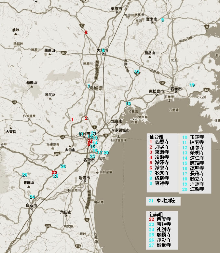Click the 東松島市 city label
Viewport: 220px width, 253px height.
tap(156, 91)
